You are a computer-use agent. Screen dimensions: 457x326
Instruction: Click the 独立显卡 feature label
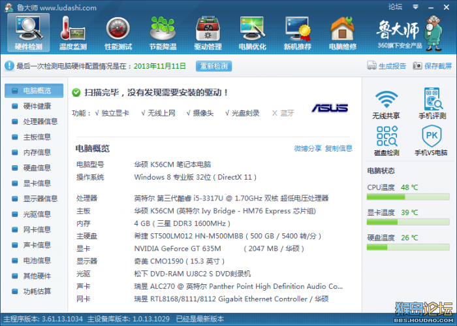coord(115,113)
